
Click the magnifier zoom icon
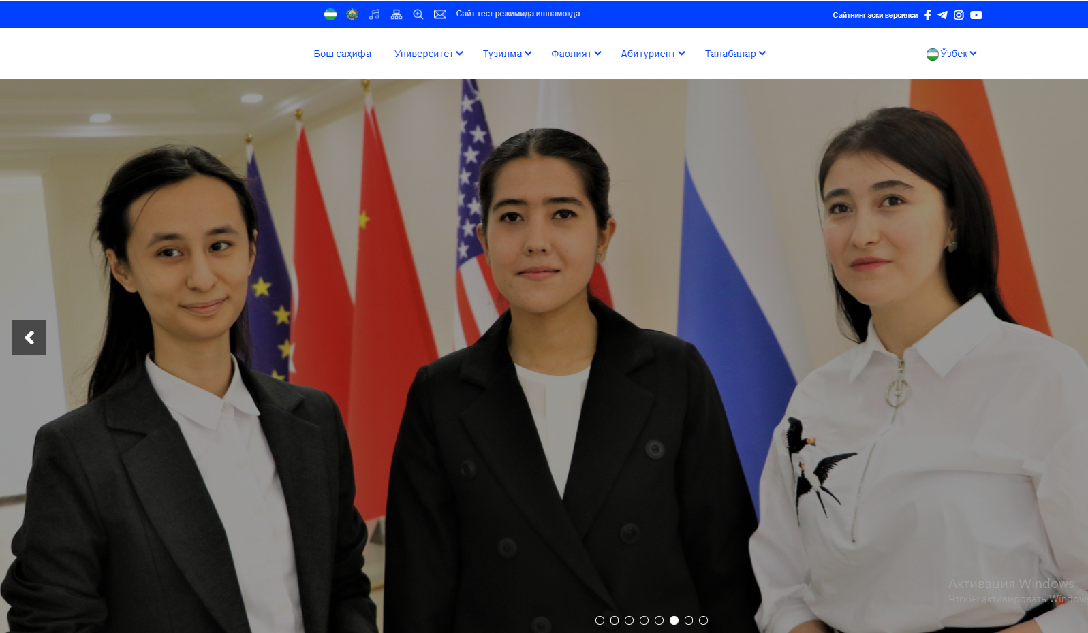[x=418, y=14]
